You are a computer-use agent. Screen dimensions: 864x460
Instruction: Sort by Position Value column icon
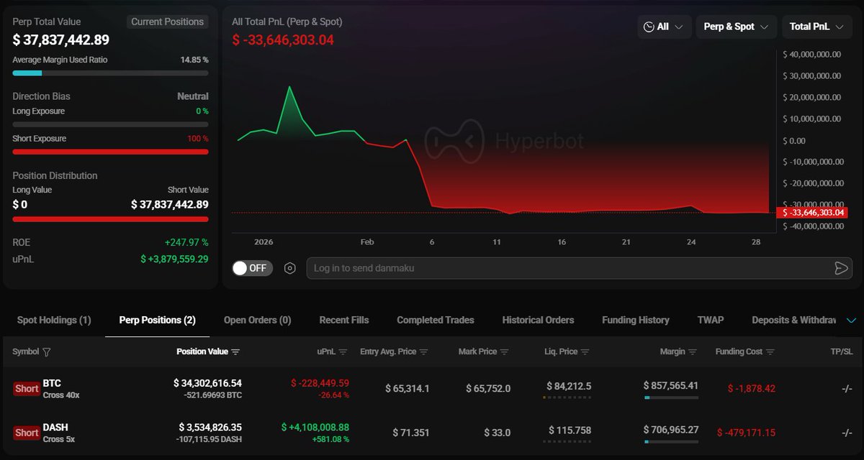(x=235, y=352)
